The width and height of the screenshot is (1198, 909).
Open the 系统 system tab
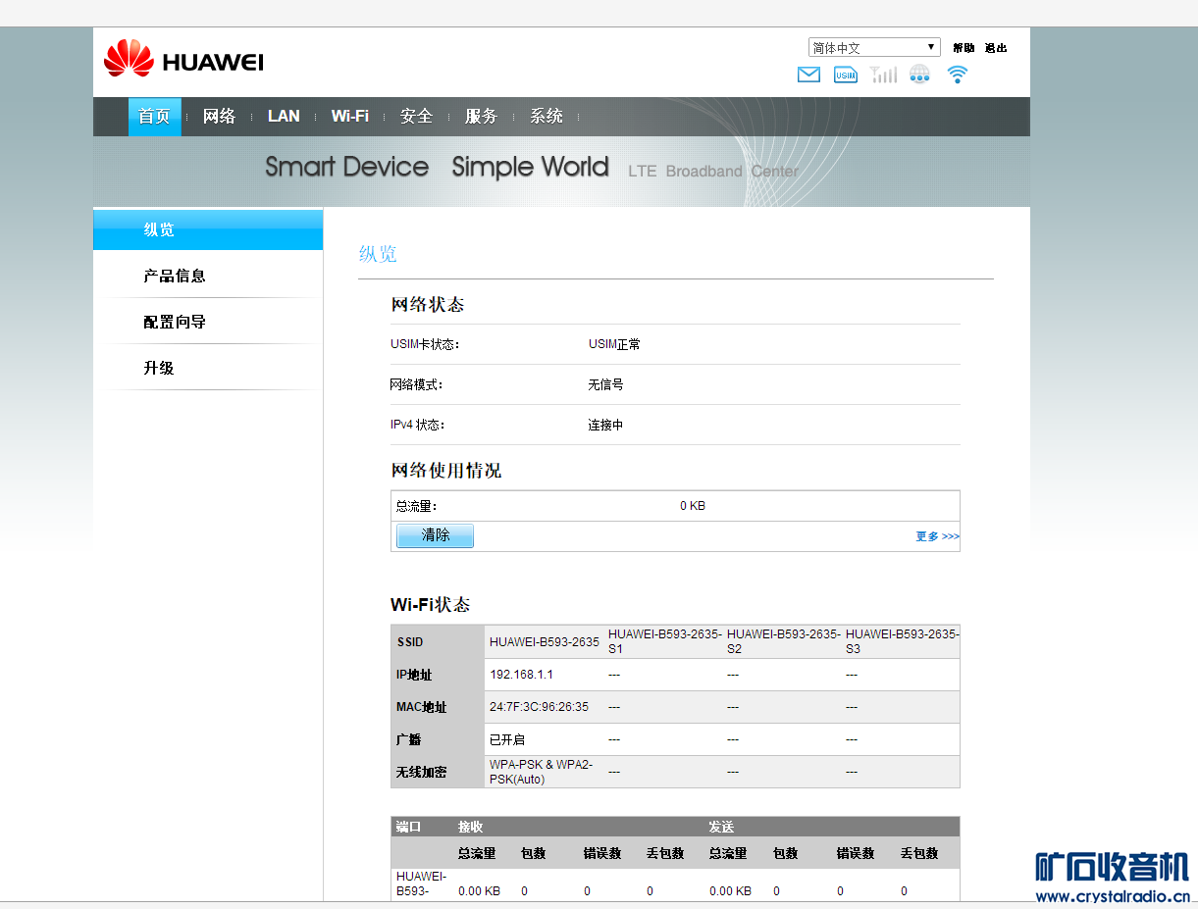click(547, 117)
